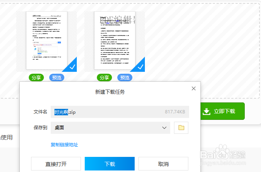Click the 817.74KB file size text

[175, 112]
